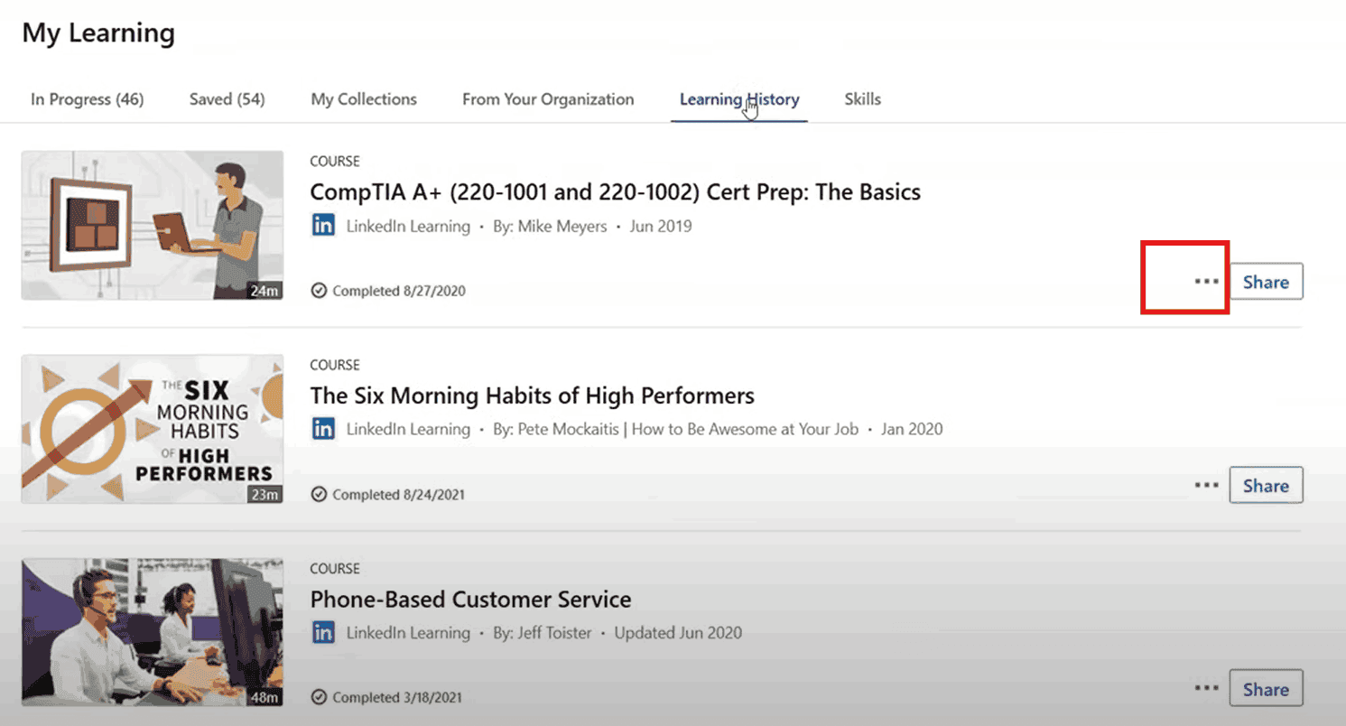Open the Saved (54) tab
The height and width of the screenshot is (726, 1346).
pyautogui.click(x=227, y=99)
